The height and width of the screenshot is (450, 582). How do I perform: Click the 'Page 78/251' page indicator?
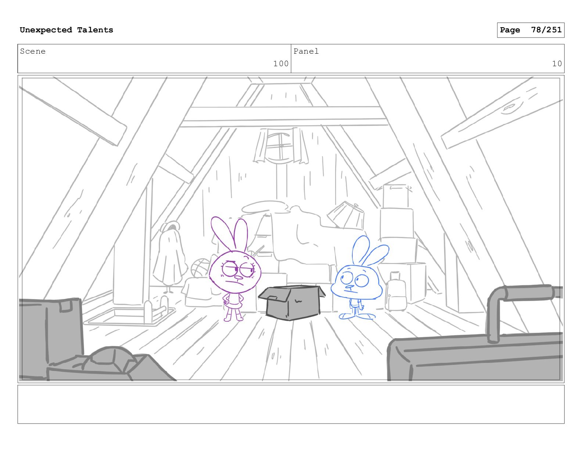point(531,30)
